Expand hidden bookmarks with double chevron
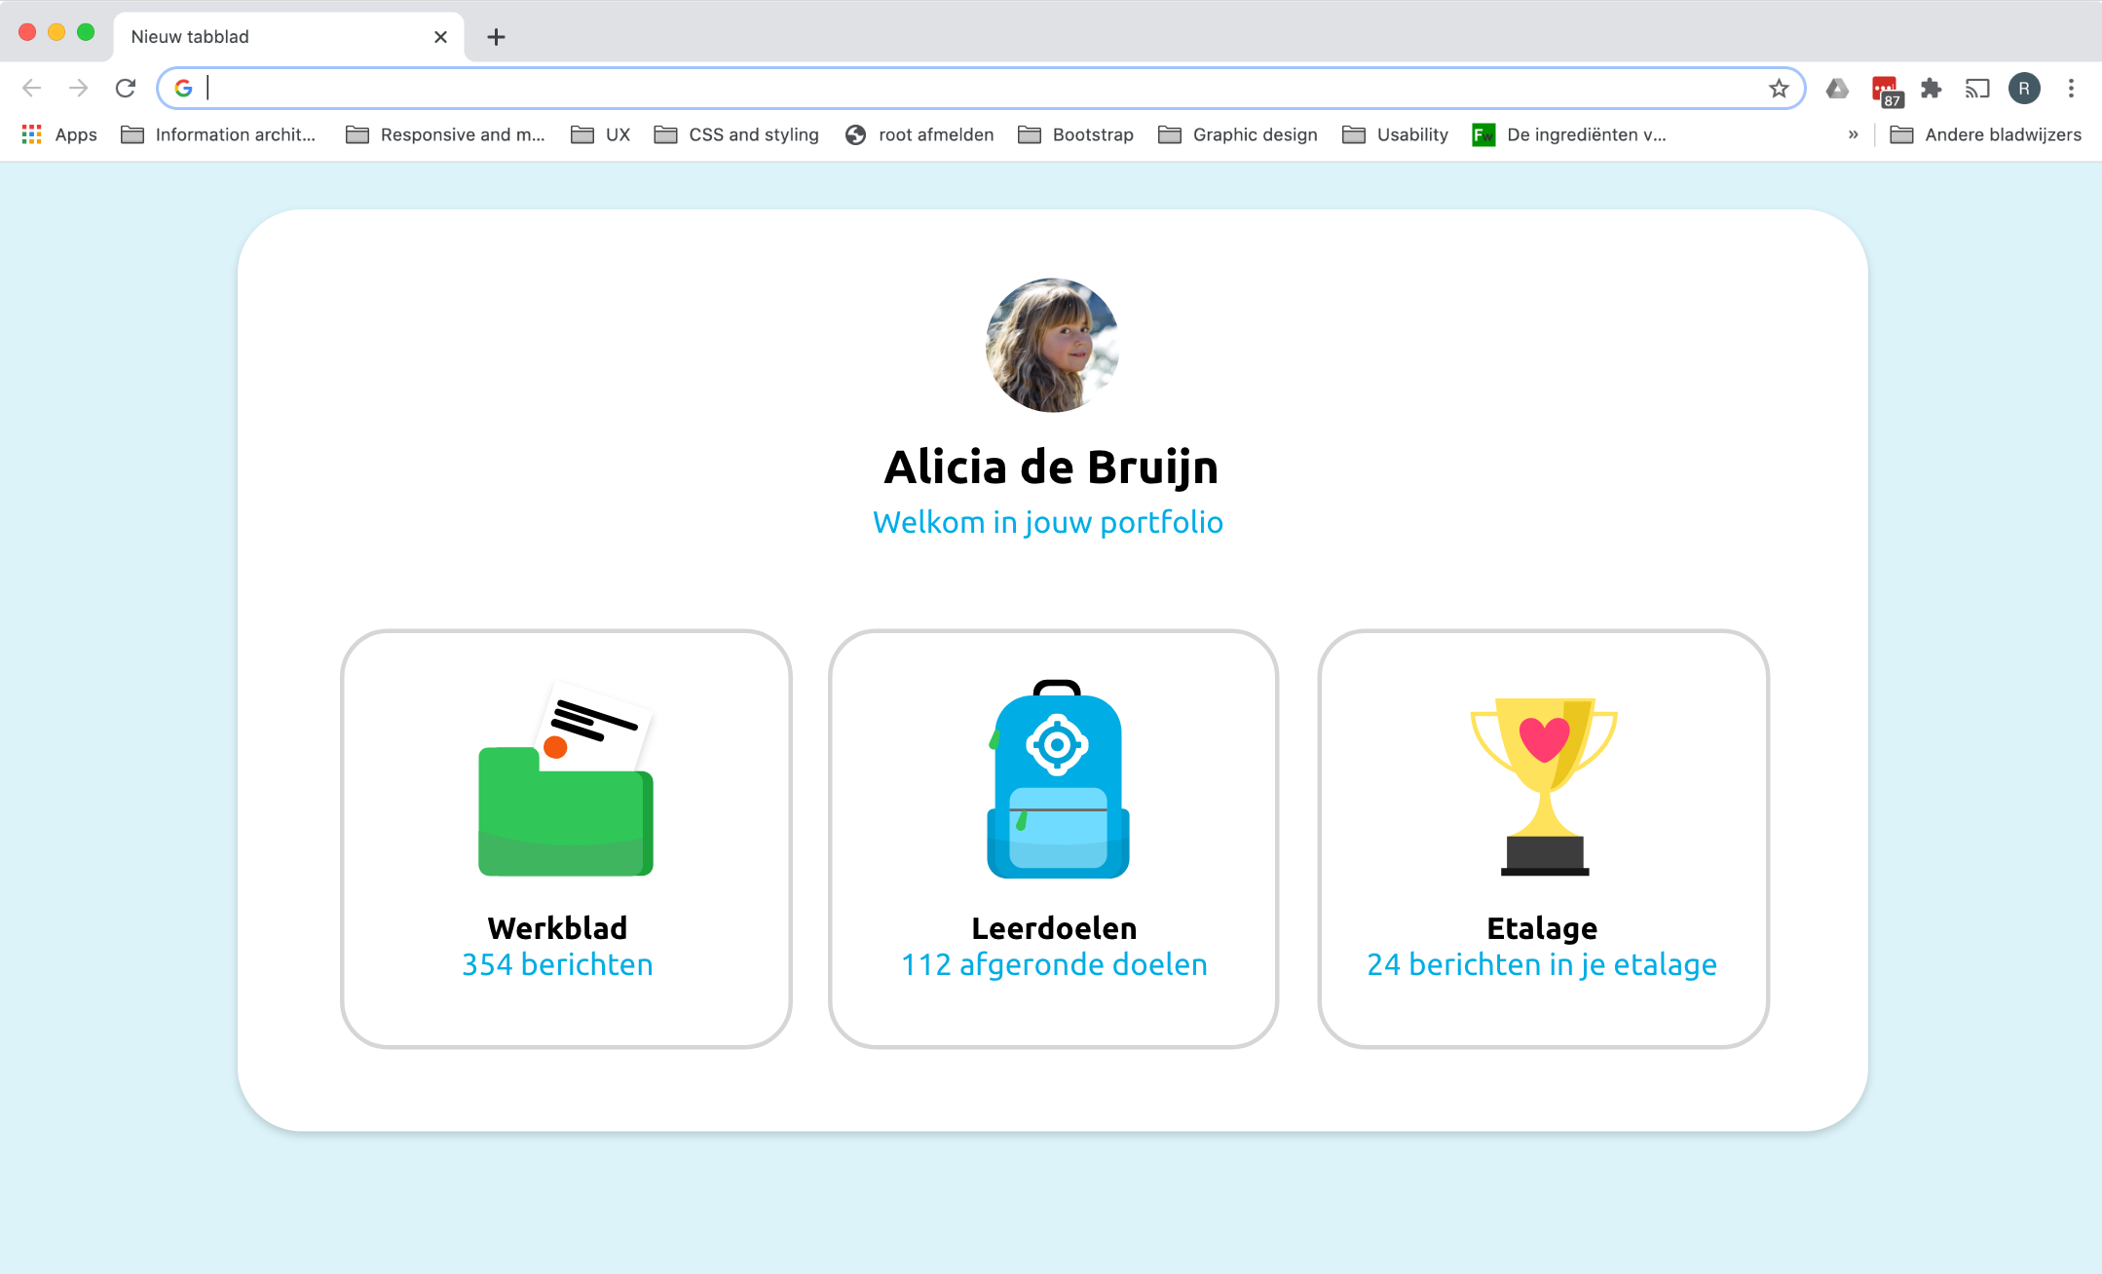Screen dimensions: 2102x1274 (1853, 134)
